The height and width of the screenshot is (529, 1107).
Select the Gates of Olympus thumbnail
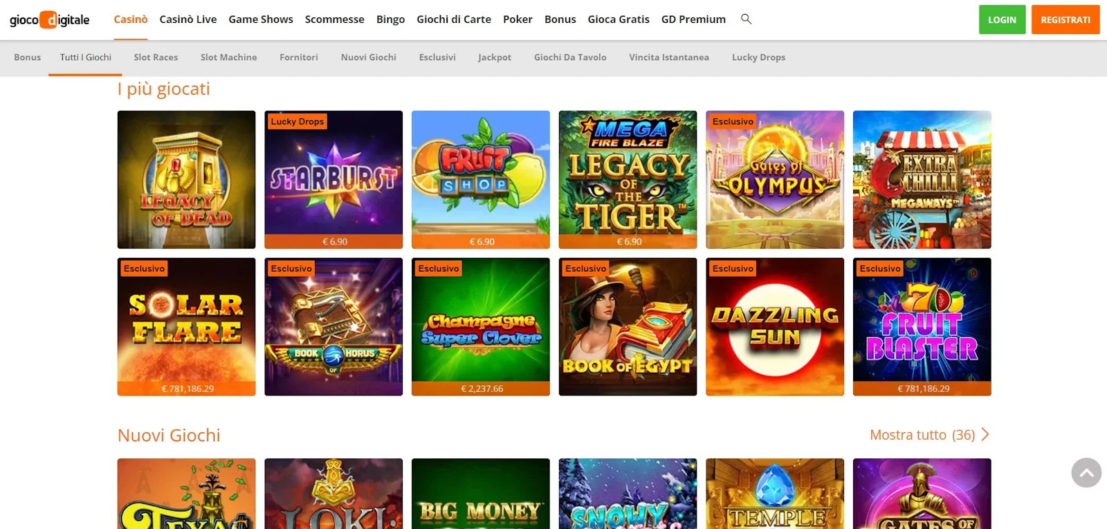click(x=775, y=180)
